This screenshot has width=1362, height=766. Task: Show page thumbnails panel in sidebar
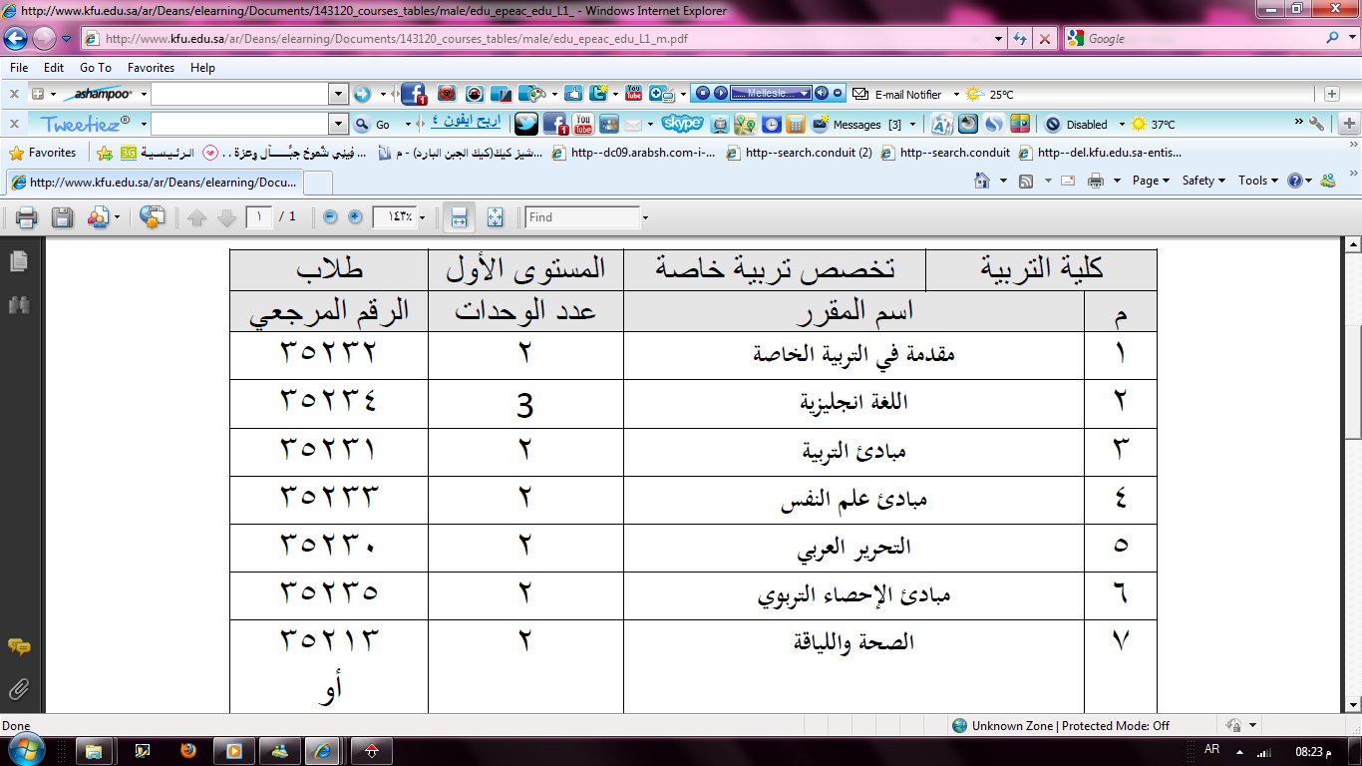point(18,261)
